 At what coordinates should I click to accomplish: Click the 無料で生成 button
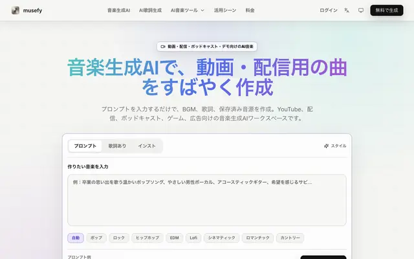click(387, 10)
